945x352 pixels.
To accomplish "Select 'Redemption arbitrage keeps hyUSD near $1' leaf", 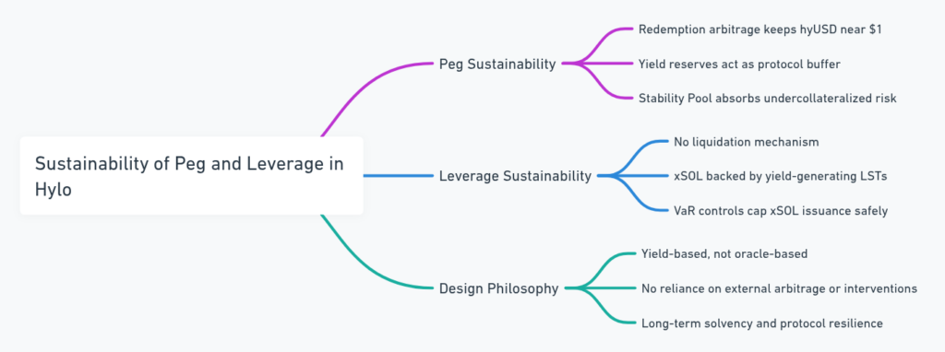I will pyautogui.click(x=760, y=29).
